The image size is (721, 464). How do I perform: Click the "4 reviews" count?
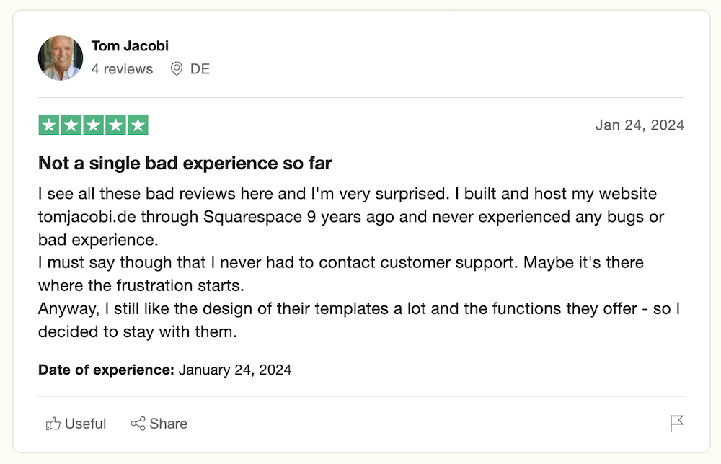tap(122, 69)
